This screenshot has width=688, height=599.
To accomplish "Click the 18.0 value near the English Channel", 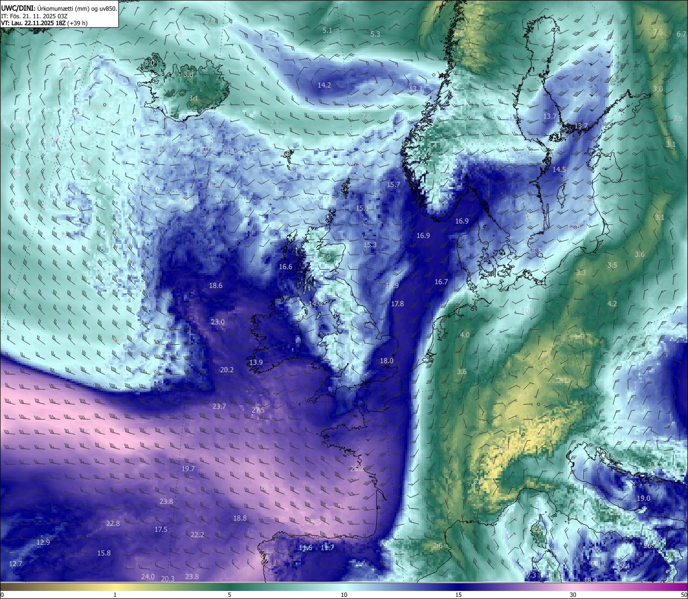I will [386, 360].
